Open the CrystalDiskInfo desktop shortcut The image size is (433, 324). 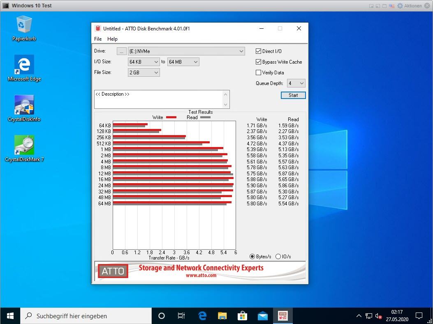pos(24,108)
